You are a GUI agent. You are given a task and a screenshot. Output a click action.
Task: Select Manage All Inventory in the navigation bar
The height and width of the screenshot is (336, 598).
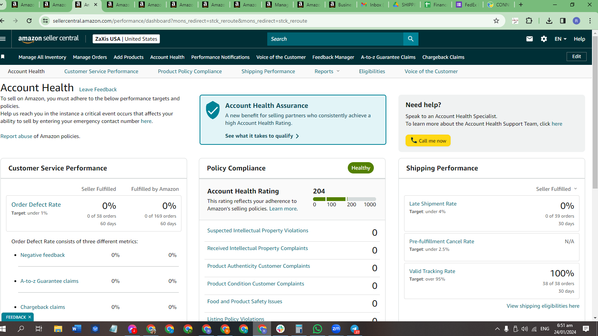coord(42,57)
